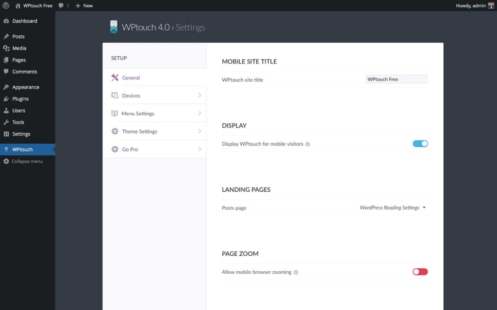This screenshot has width=497, height=310.
Task: Click info icon next to Allow mobile browser zooming
Action: [296, 272]
